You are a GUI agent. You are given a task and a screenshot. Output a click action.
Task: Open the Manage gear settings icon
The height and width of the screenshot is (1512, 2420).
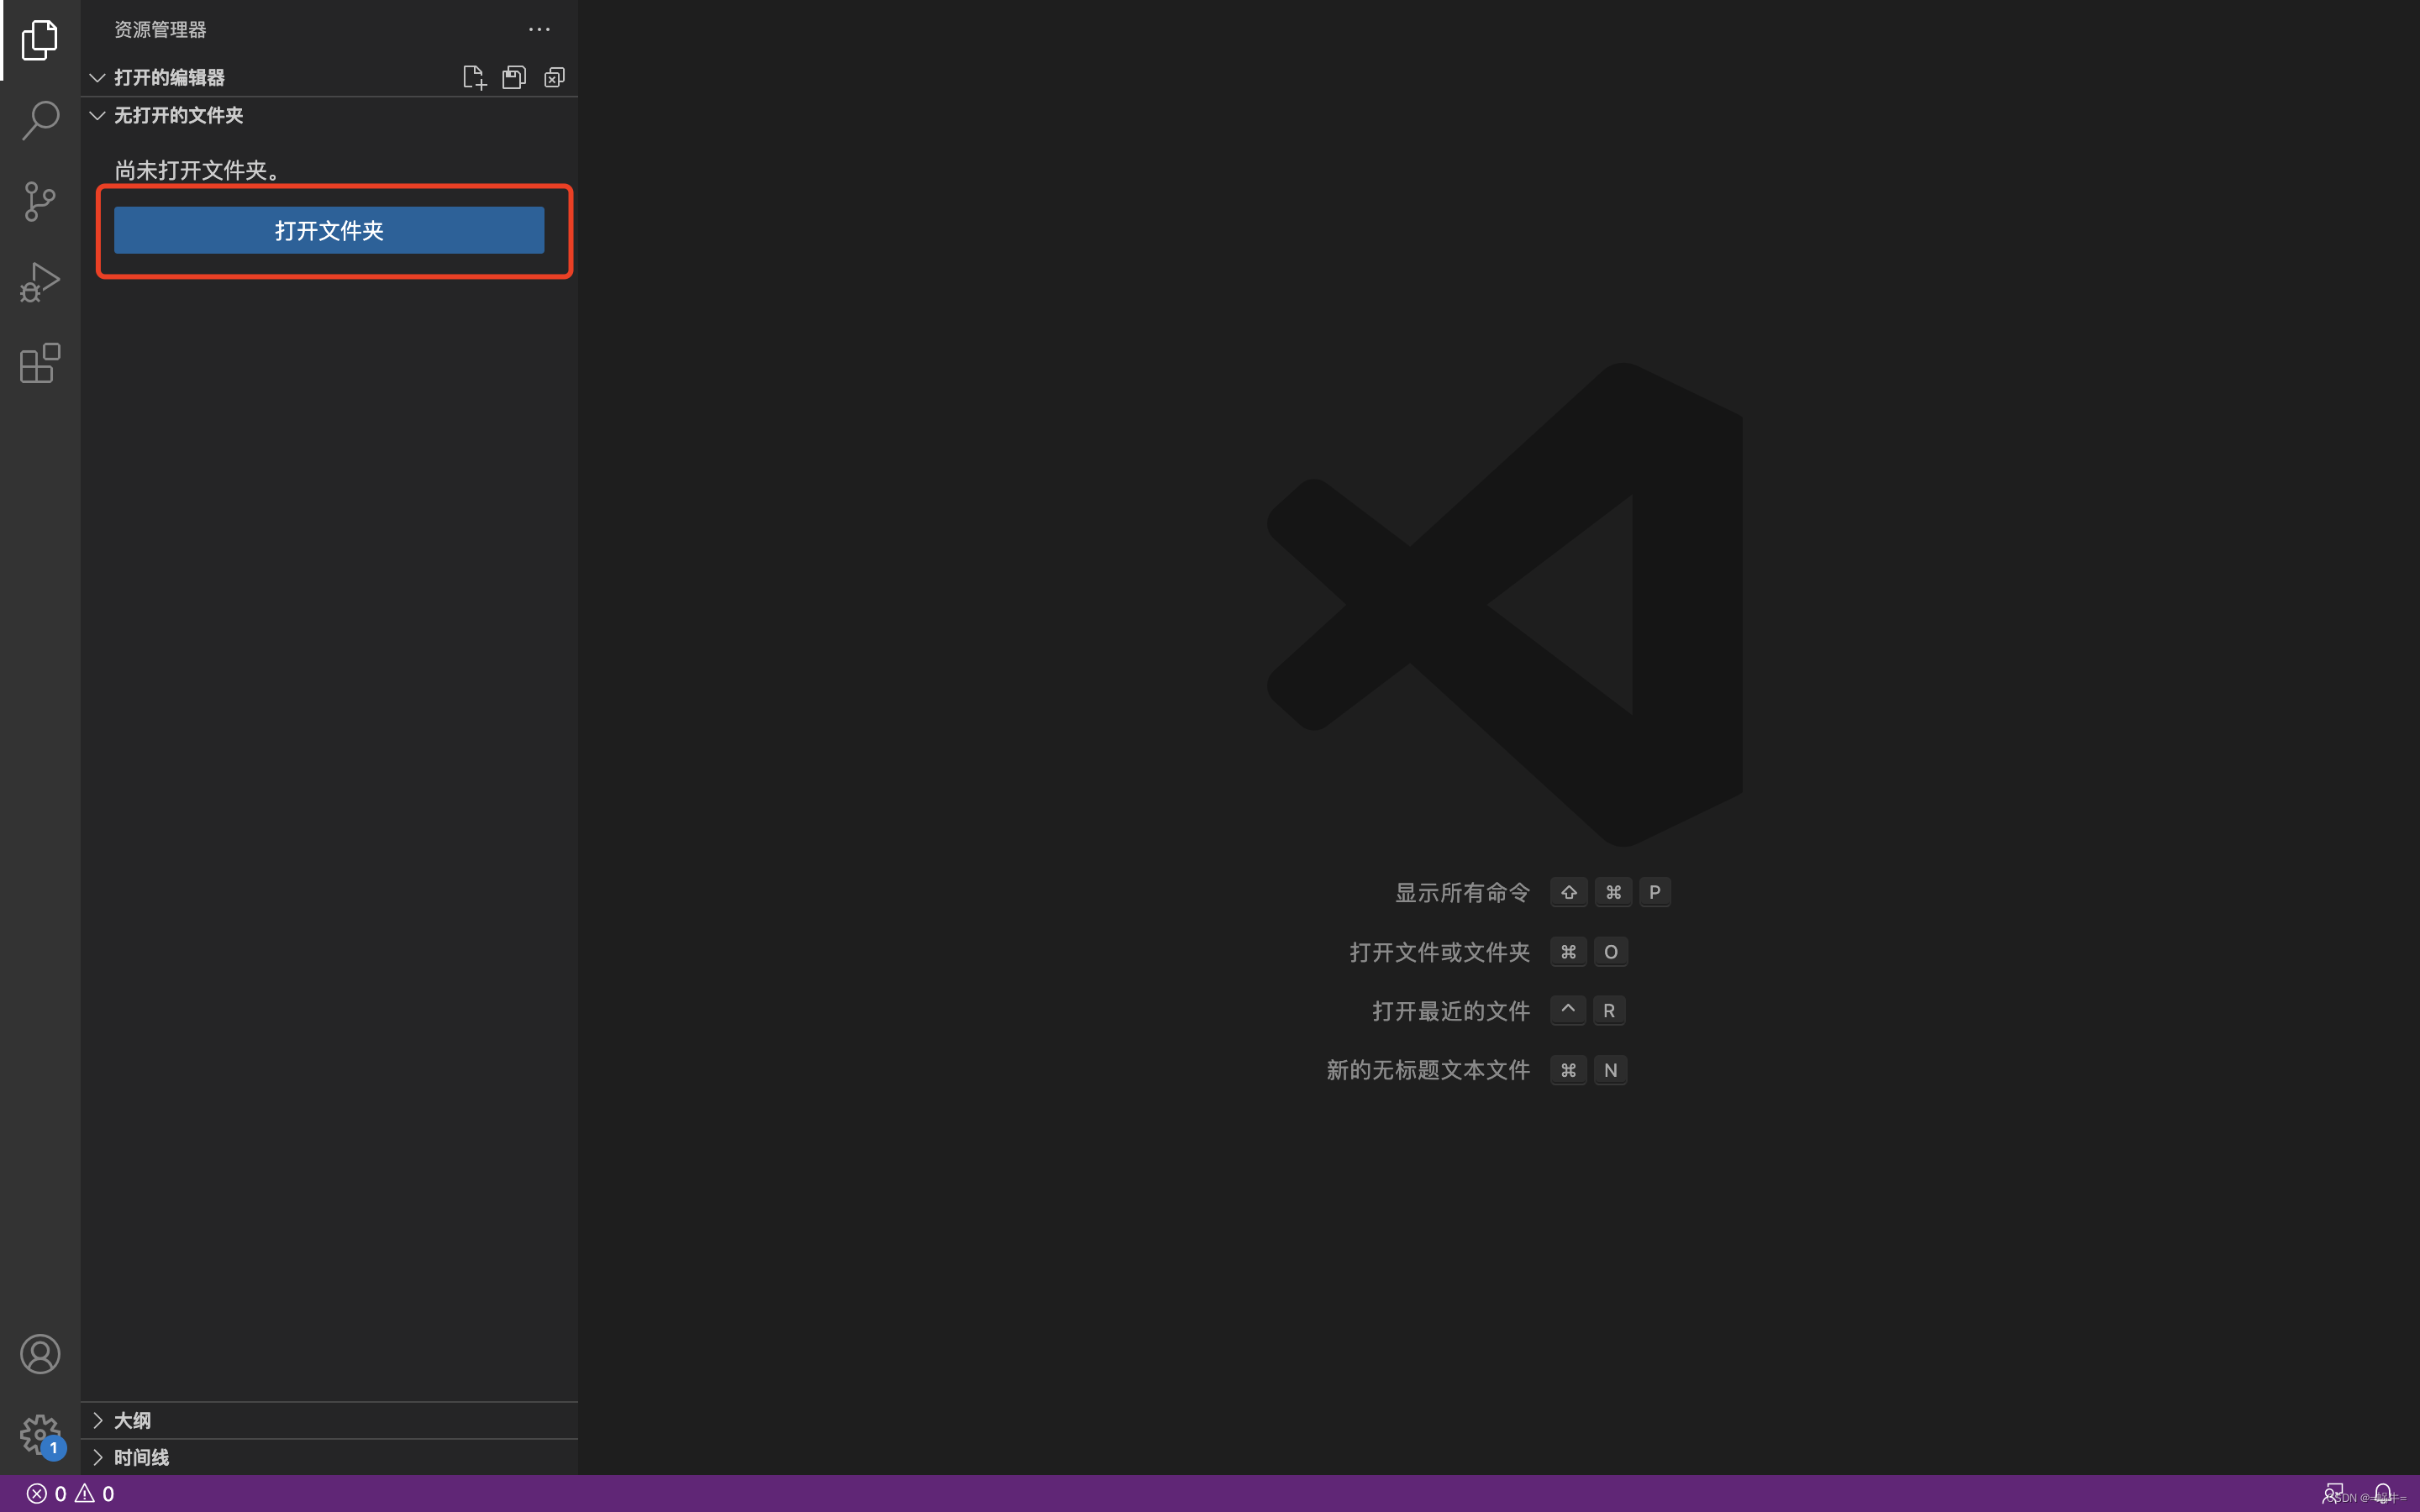coord(40,1435)
